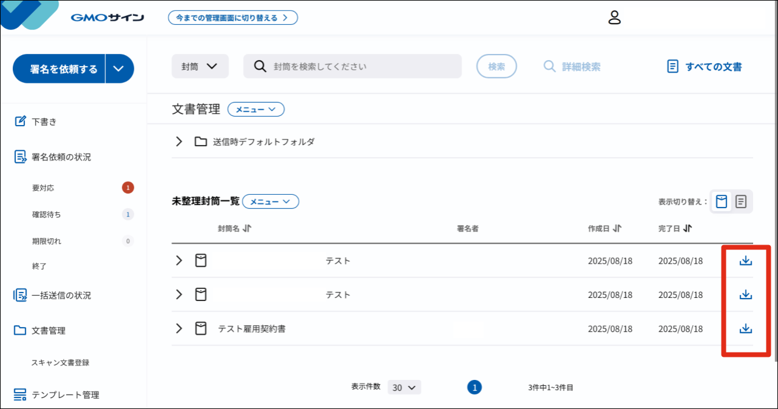Open the 表示件数 30 dropdown
Image resolution: width=778 pixels, height=409 pixels.
(x=404, y=387)
